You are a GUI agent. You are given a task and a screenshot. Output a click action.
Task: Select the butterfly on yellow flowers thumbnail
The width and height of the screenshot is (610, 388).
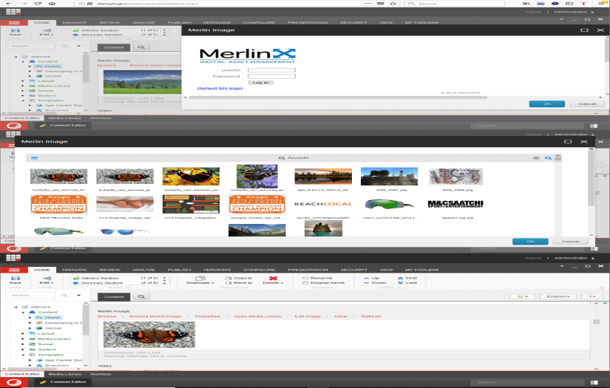click(x=191, y=177)
